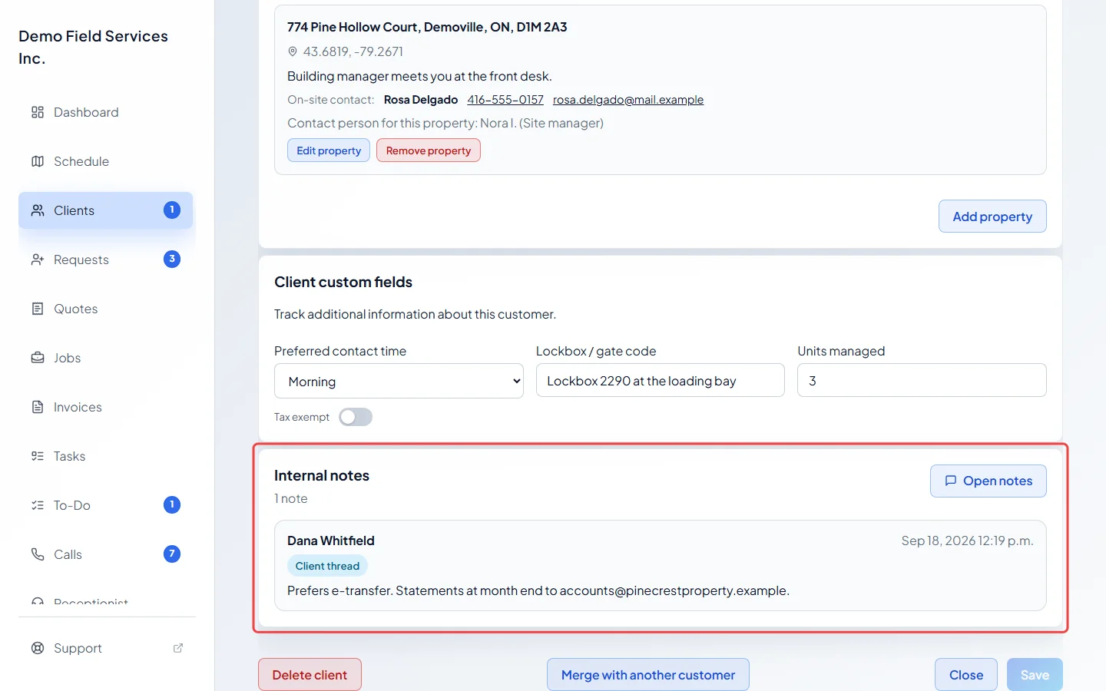Click the To-Do list icon
The height and width of the screenshot is (691, 1106).
(x=38, y=505)
